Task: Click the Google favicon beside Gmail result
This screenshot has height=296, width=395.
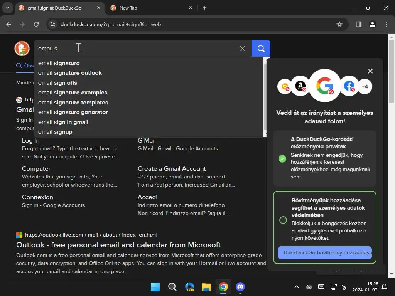Action: pyautogui.click(x=19, y=100)
